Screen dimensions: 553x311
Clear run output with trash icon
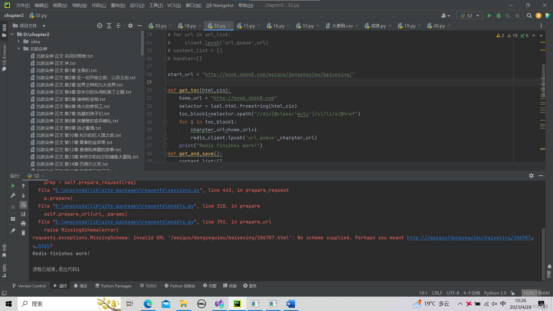tap(23, 233)
